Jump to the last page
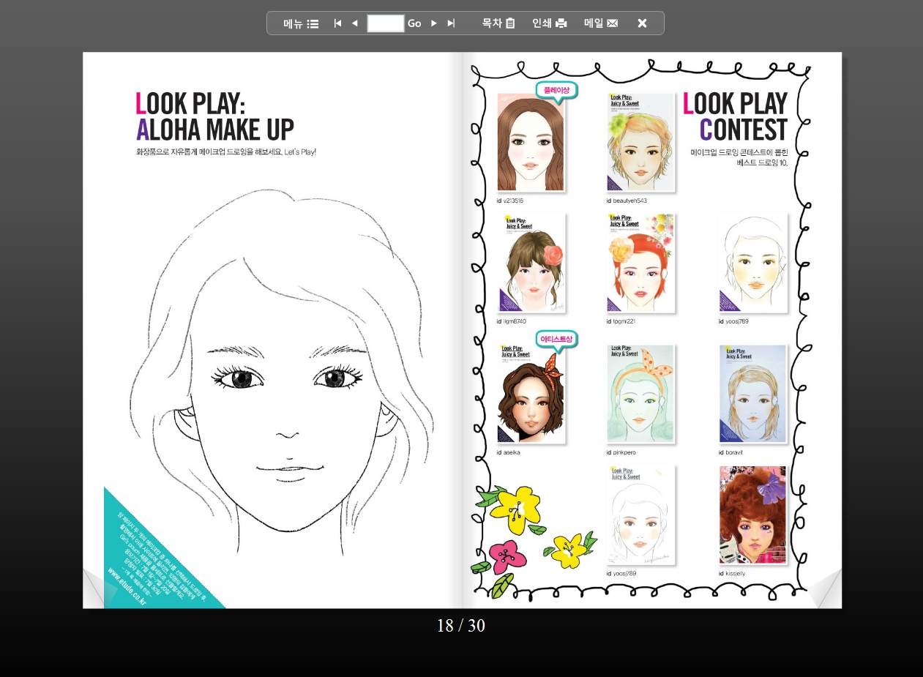Image resolution: width=923 pixels, height=677 pixels. click(x=451, y=23)
